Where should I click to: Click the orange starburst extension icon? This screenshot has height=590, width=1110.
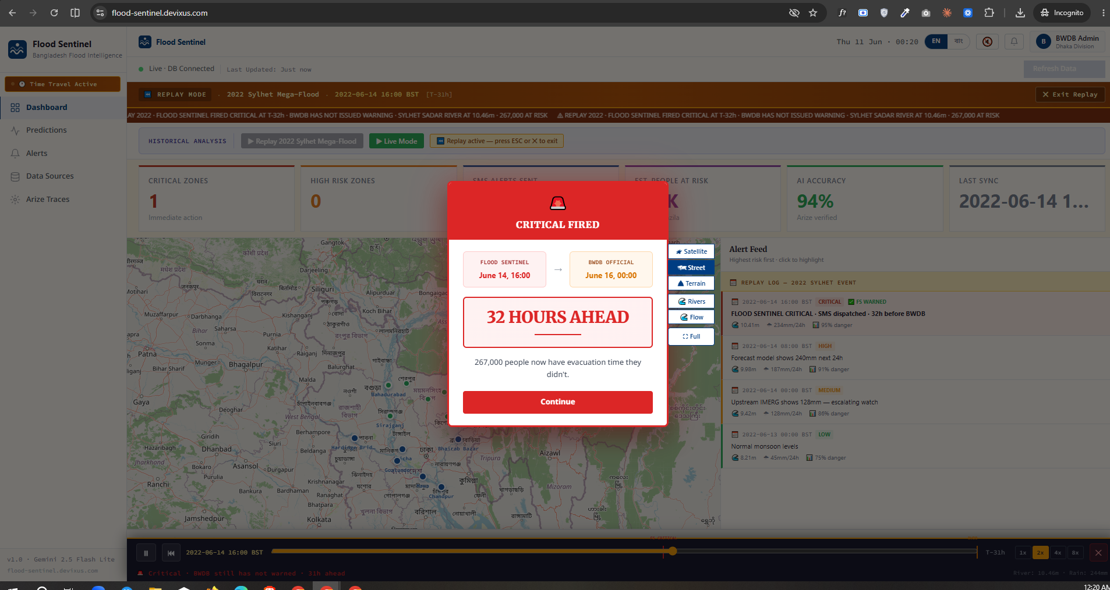pos(947,13)
